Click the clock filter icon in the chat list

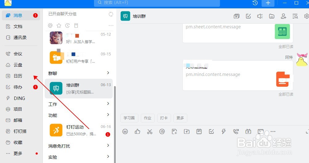67,26
